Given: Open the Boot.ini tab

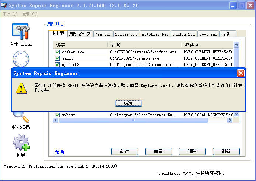Looking at the screenshot, I should 208,34.
